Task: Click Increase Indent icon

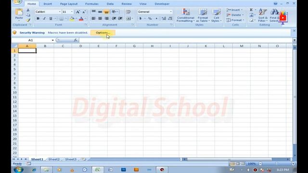Action: pos(120,18)
